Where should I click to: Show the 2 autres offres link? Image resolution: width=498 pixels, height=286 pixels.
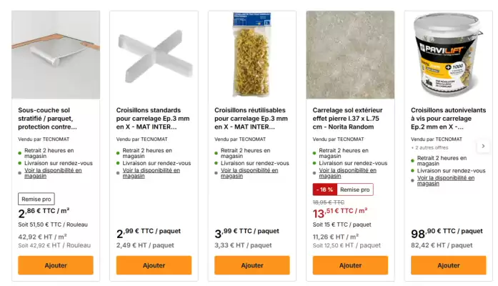pyautogui.click(x=432, y=147)
